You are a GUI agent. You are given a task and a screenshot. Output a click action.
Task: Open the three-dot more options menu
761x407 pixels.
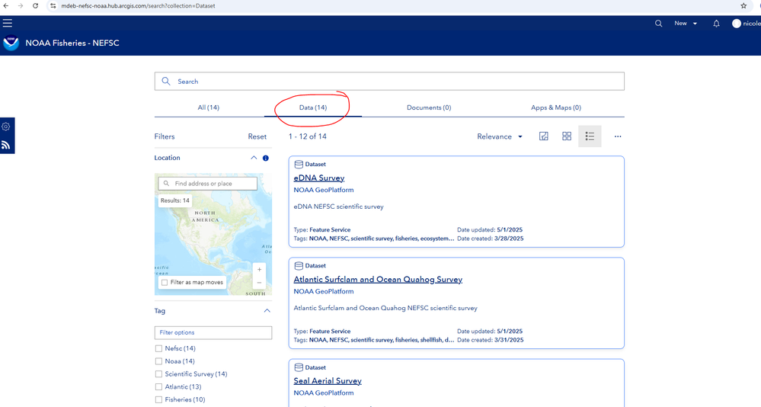pyautogui.click(x=618, y=136)
